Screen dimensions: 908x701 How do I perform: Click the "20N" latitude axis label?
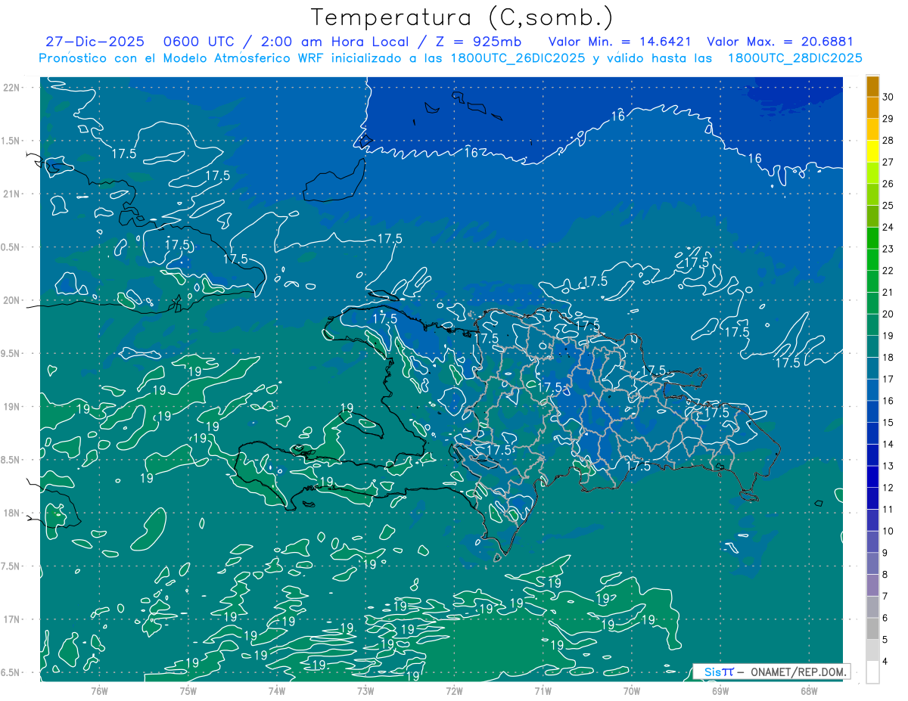[x=13, y=300]
